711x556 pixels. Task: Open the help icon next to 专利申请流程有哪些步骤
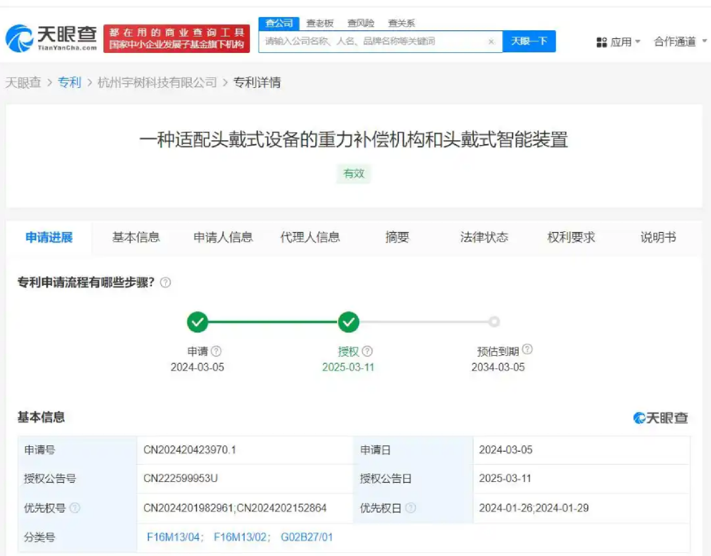(x=166, y=283)
